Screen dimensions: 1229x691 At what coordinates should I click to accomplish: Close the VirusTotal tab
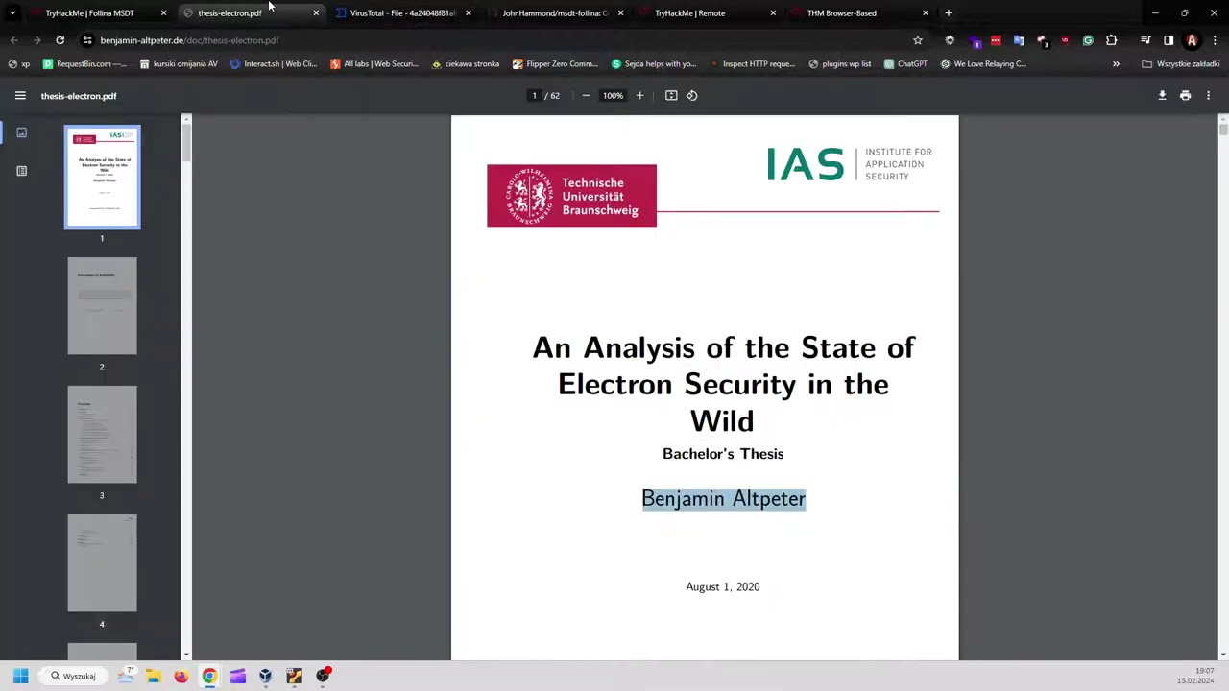click(x=468, y=13)
